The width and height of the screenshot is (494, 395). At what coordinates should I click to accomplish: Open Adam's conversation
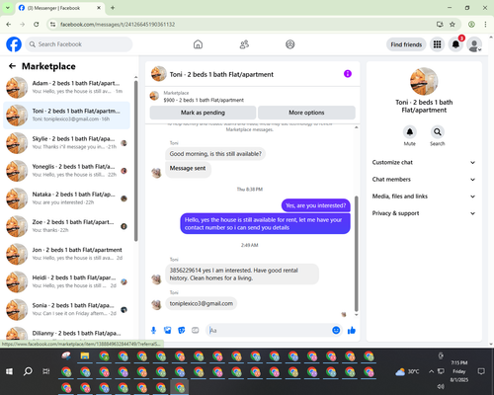(66, 88)
